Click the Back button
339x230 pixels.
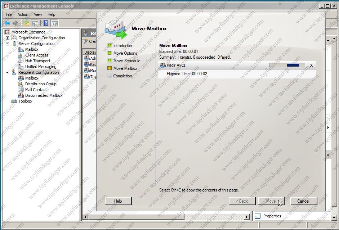coord(242,201)
